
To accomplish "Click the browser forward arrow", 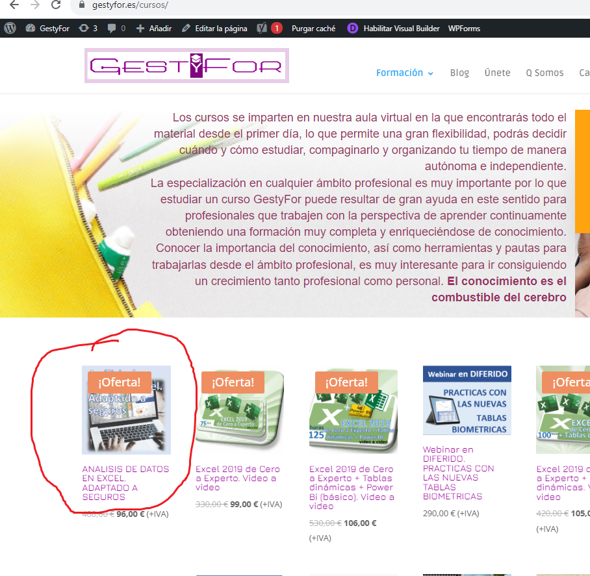I will (x=35, y=5).
